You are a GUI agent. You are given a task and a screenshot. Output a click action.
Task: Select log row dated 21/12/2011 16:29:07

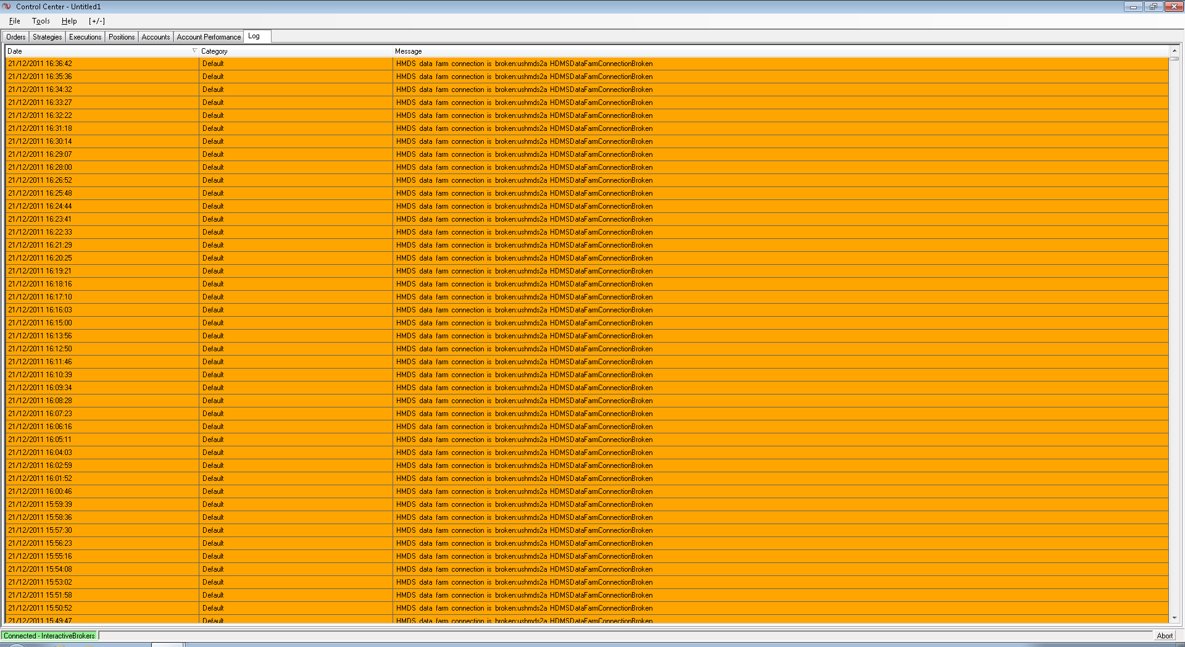click(x=587, y=154)
